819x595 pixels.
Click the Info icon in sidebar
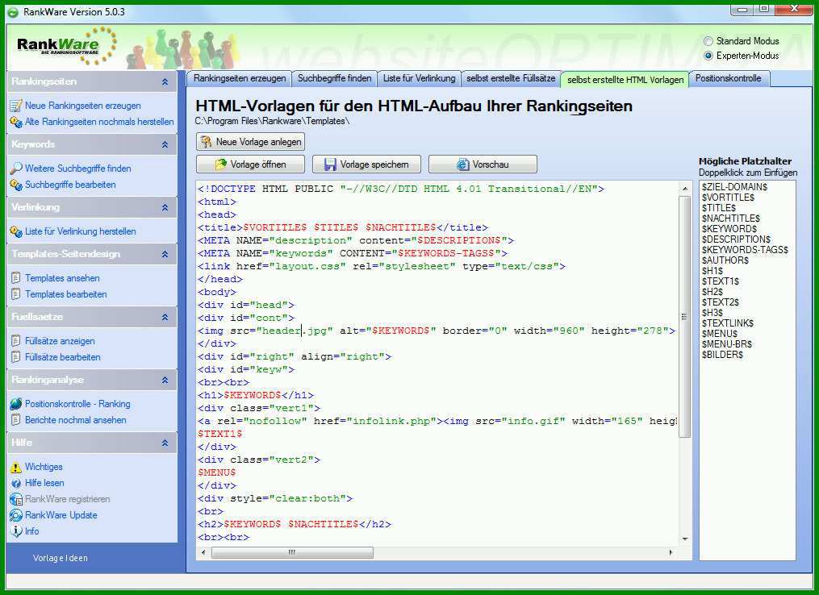tap(16, 531)
